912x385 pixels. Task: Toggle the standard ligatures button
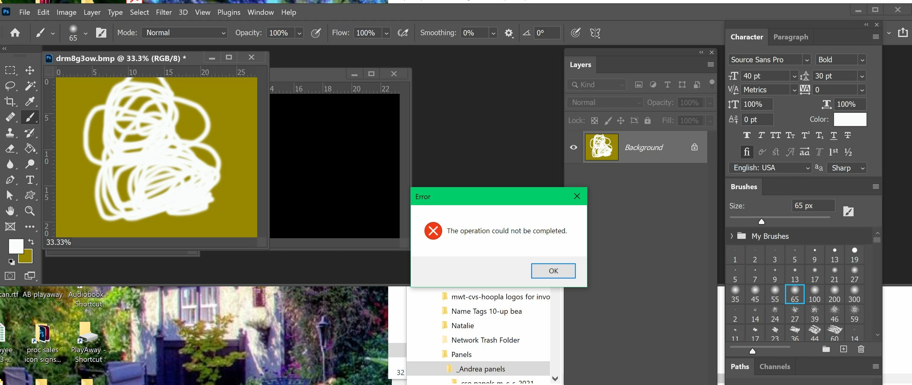point(746,152)
